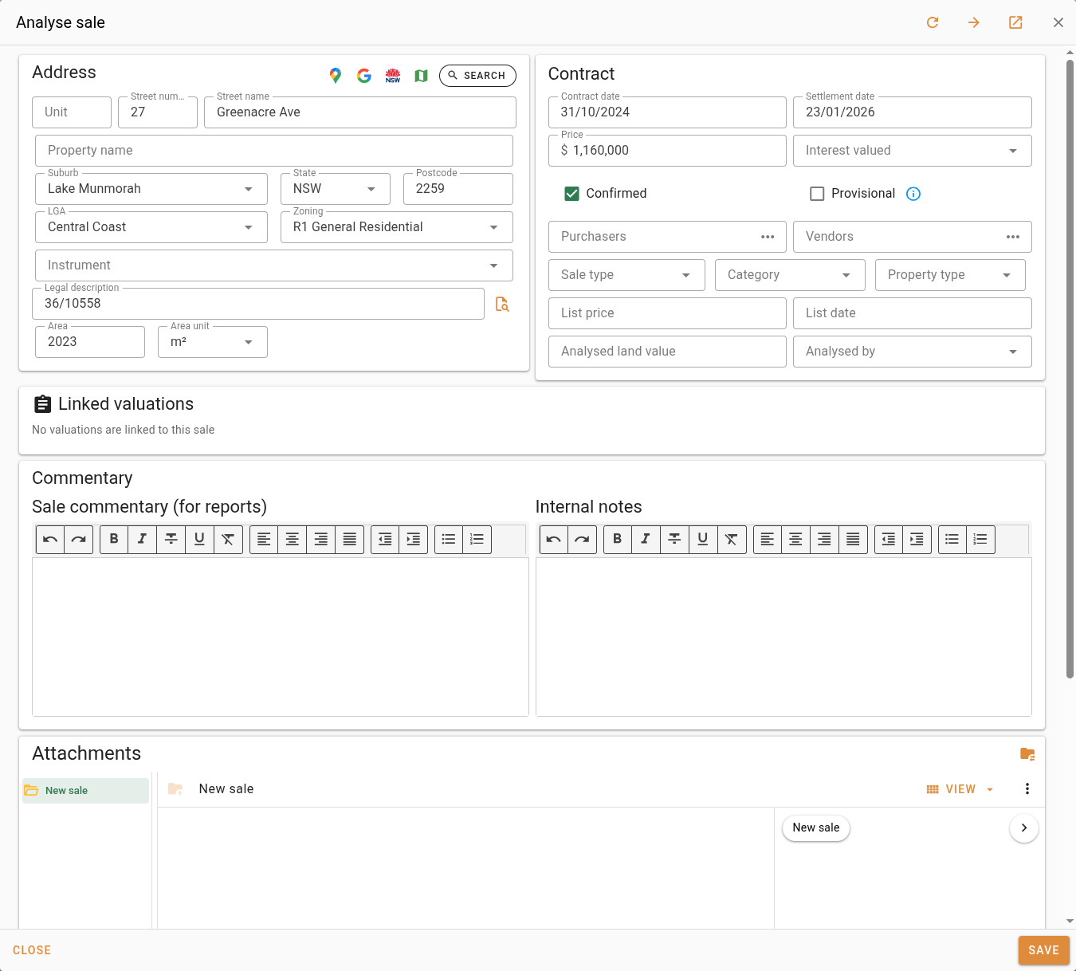Open the Attachments three-dot more menu

pyautogui.click(x=1027, y=789)
